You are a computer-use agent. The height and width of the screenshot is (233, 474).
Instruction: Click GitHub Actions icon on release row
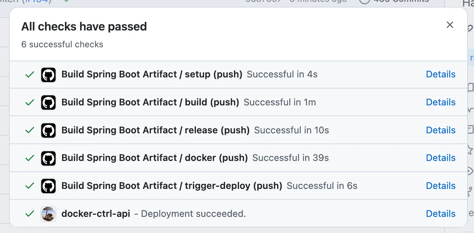point(48,130)
